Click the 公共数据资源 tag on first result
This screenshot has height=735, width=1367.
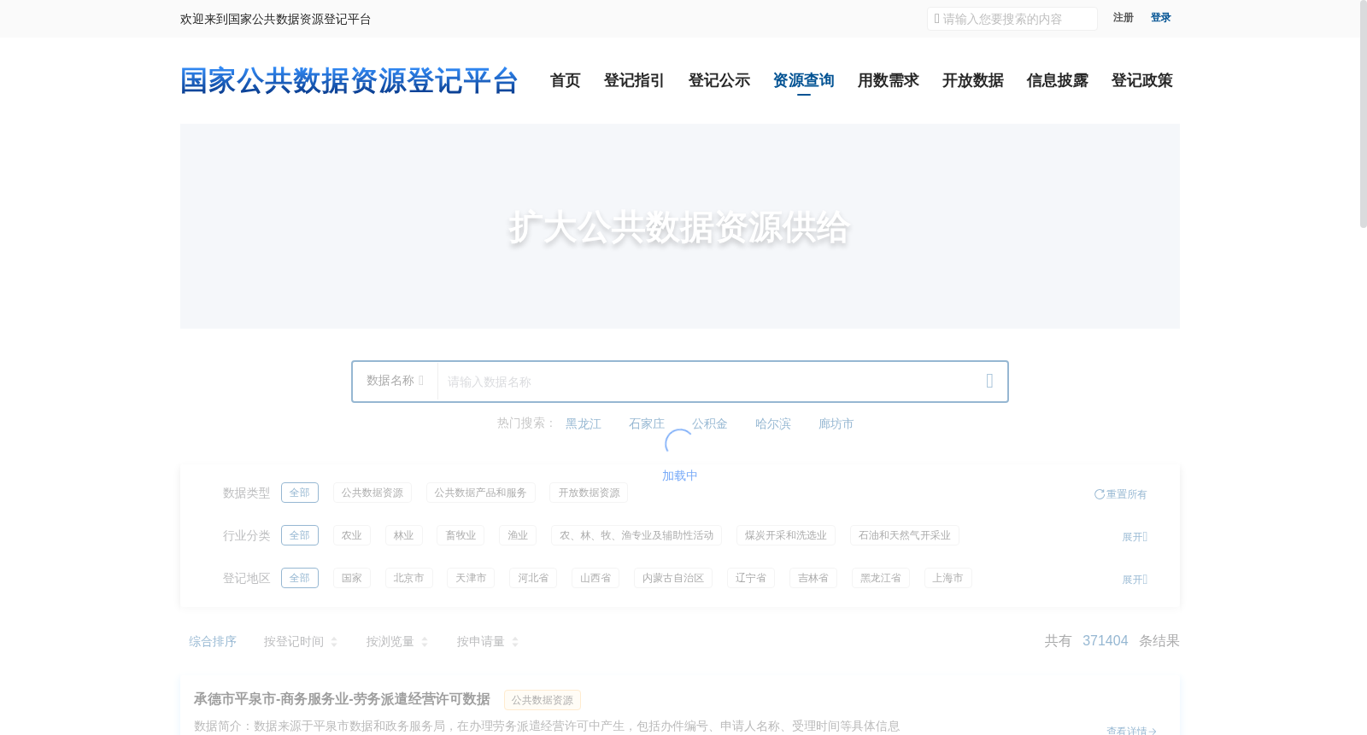(x=543, y=700)
